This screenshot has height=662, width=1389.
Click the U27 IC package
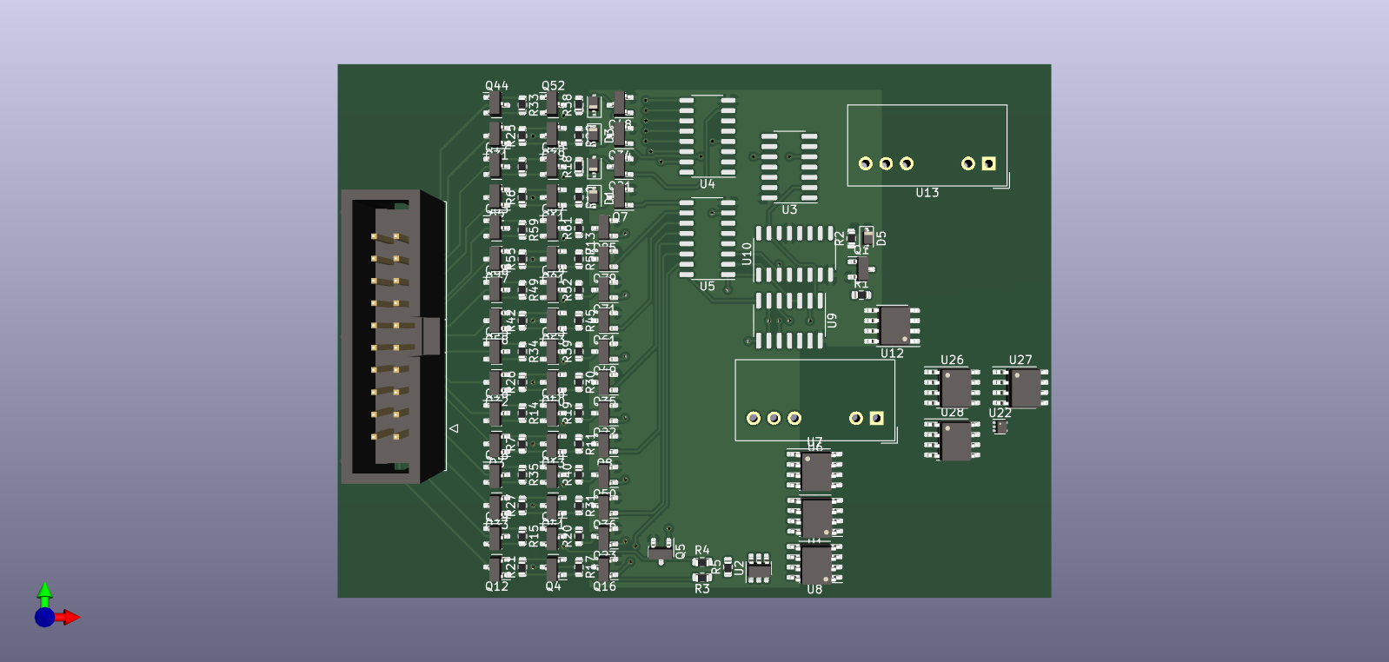[1021, 387]
